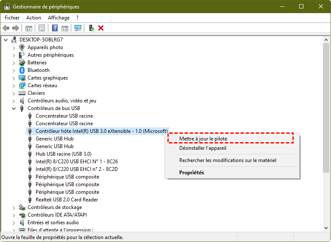Click the blue Bluetooth icon
Image resolution: width=331 pixels, height=242 pixels.
[22, 70]
